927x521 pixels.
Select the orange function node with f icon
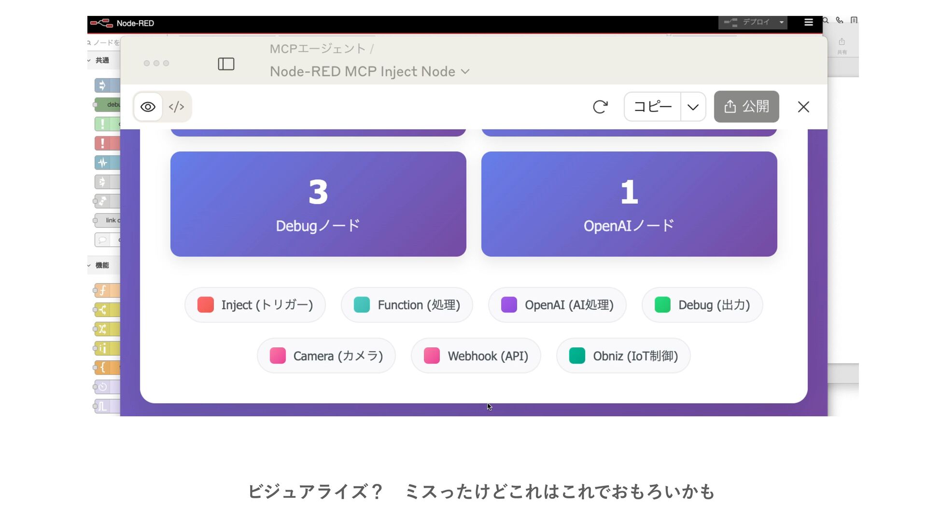click(x=107, y=290)
